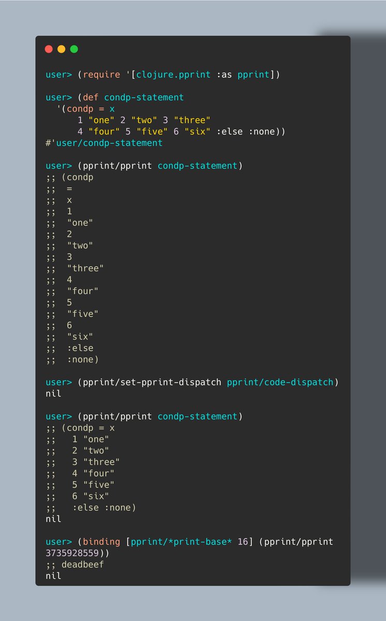The image size is (386, 621).
Task: Click the ";; :none)" output line
Action: [72, 359]
